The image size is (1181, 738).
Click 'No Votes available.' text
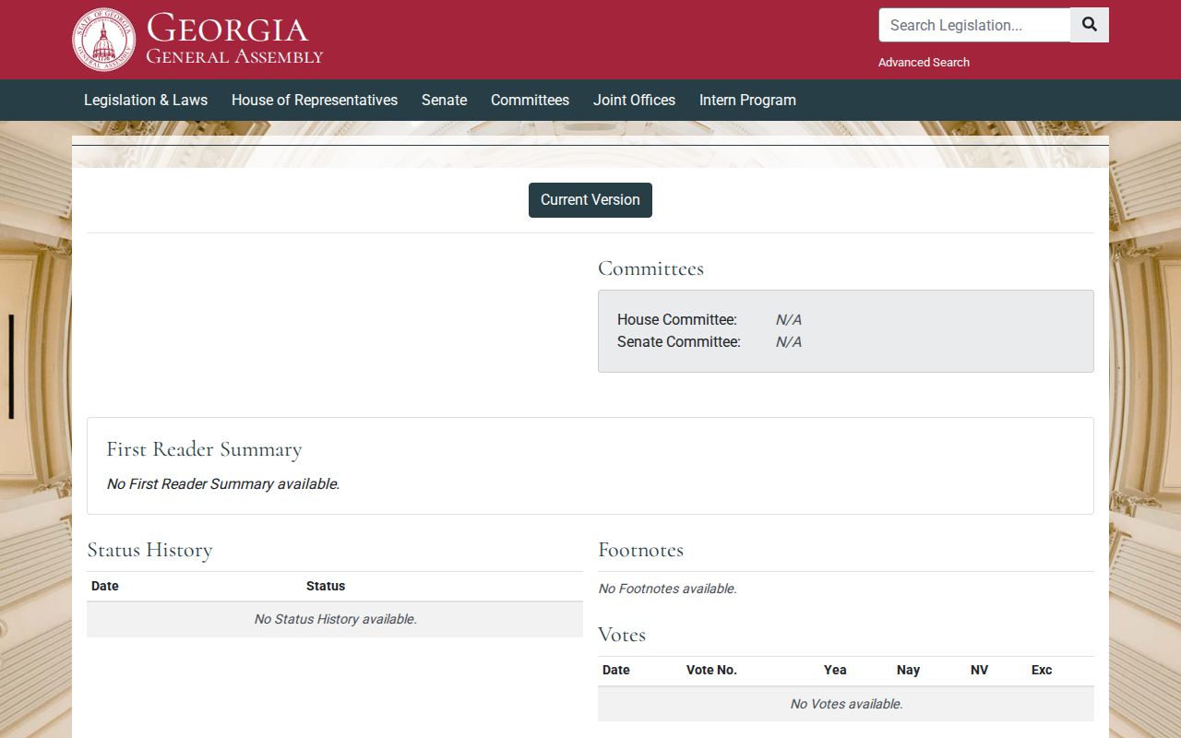click(x=846, y=704)
